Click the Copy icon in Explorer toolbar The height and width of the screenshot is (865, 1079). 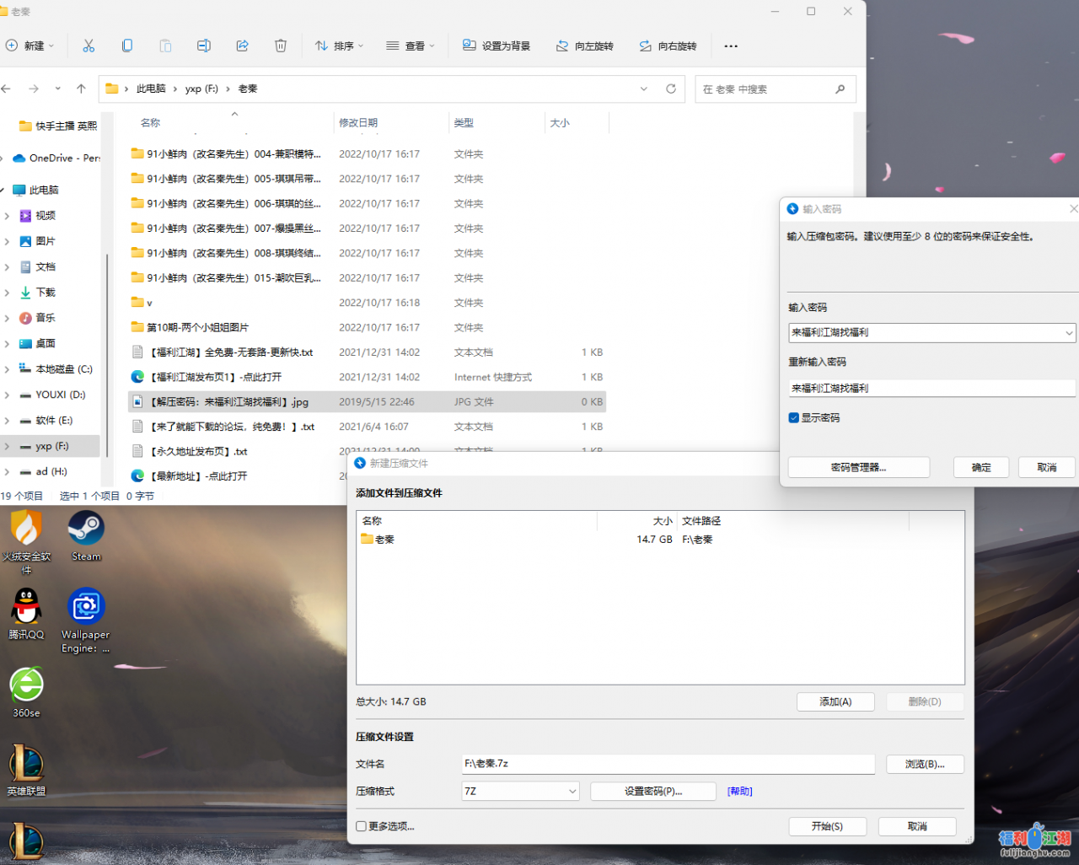[127, 46]
